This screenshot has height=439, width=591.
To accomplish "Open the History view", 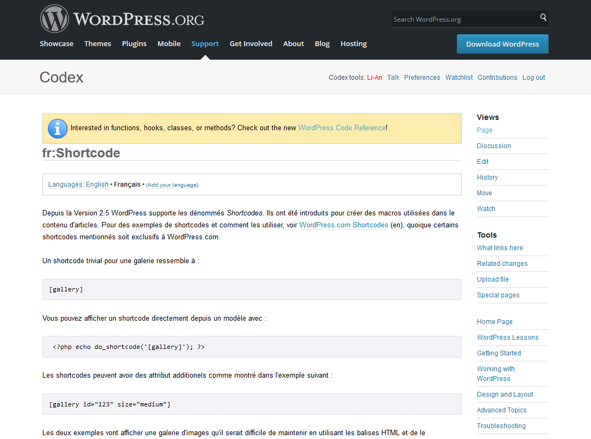I will [487, 177].
